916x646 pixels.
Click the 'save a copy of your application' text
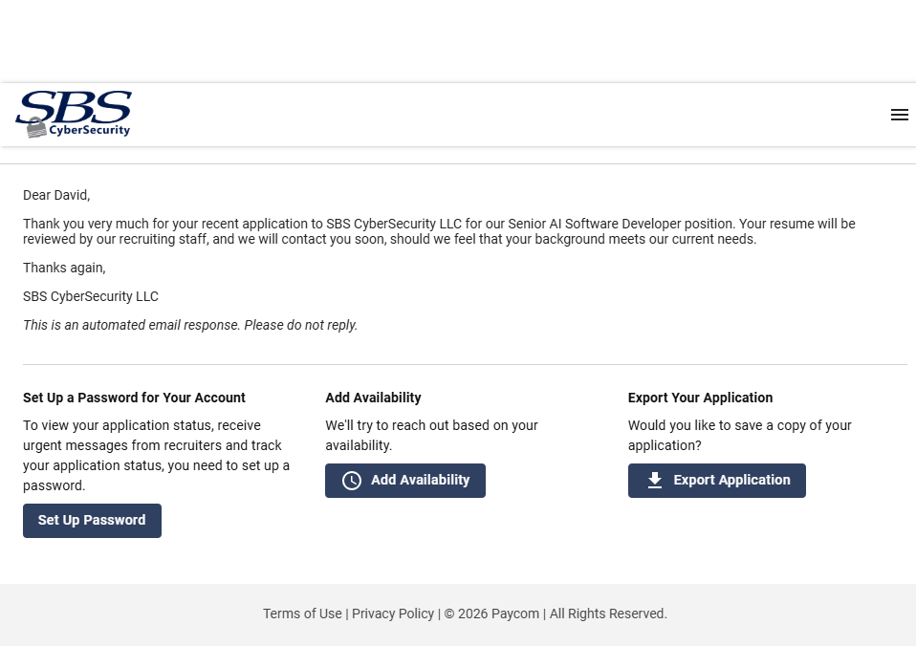pyautogui.click(x=739, y=435)
